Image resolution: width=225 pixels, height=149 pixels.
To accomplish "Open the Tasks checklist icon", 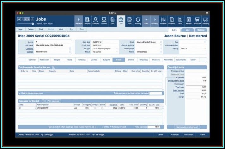I will click(129, 20).
